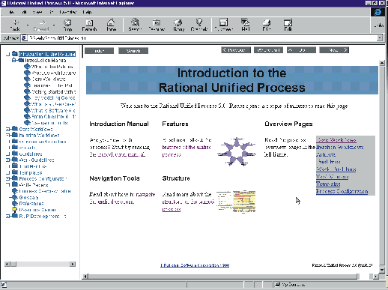Click the folder icon next to Templates
This screenshot has width=388, height=290.
point(15,172)
